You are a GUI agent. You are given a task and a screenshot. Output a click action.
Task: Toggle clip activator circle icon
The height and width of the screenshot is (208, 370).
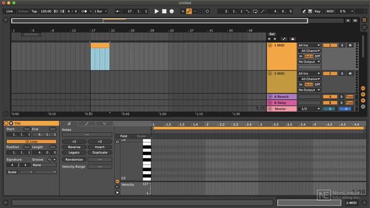pyautogui.click(x=6, y=123)
